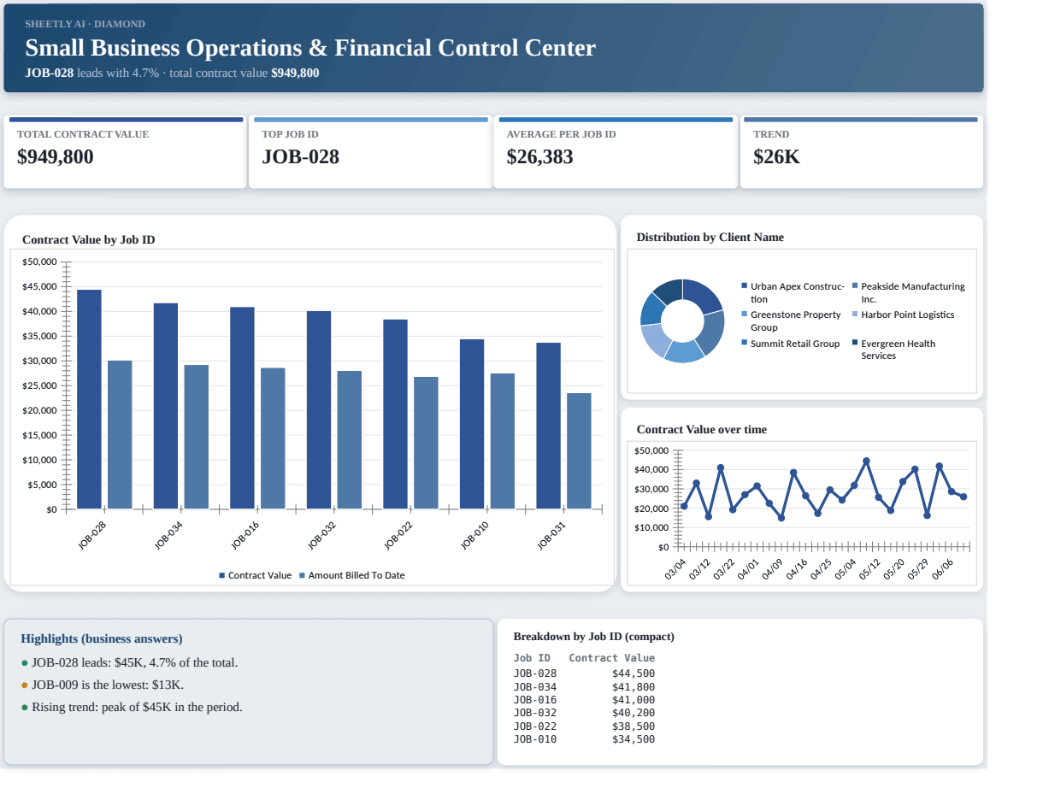Click the Harbor Point Logistics legend swatch
This screenshot has height=788, width=1049.
(x=855, y=315)
